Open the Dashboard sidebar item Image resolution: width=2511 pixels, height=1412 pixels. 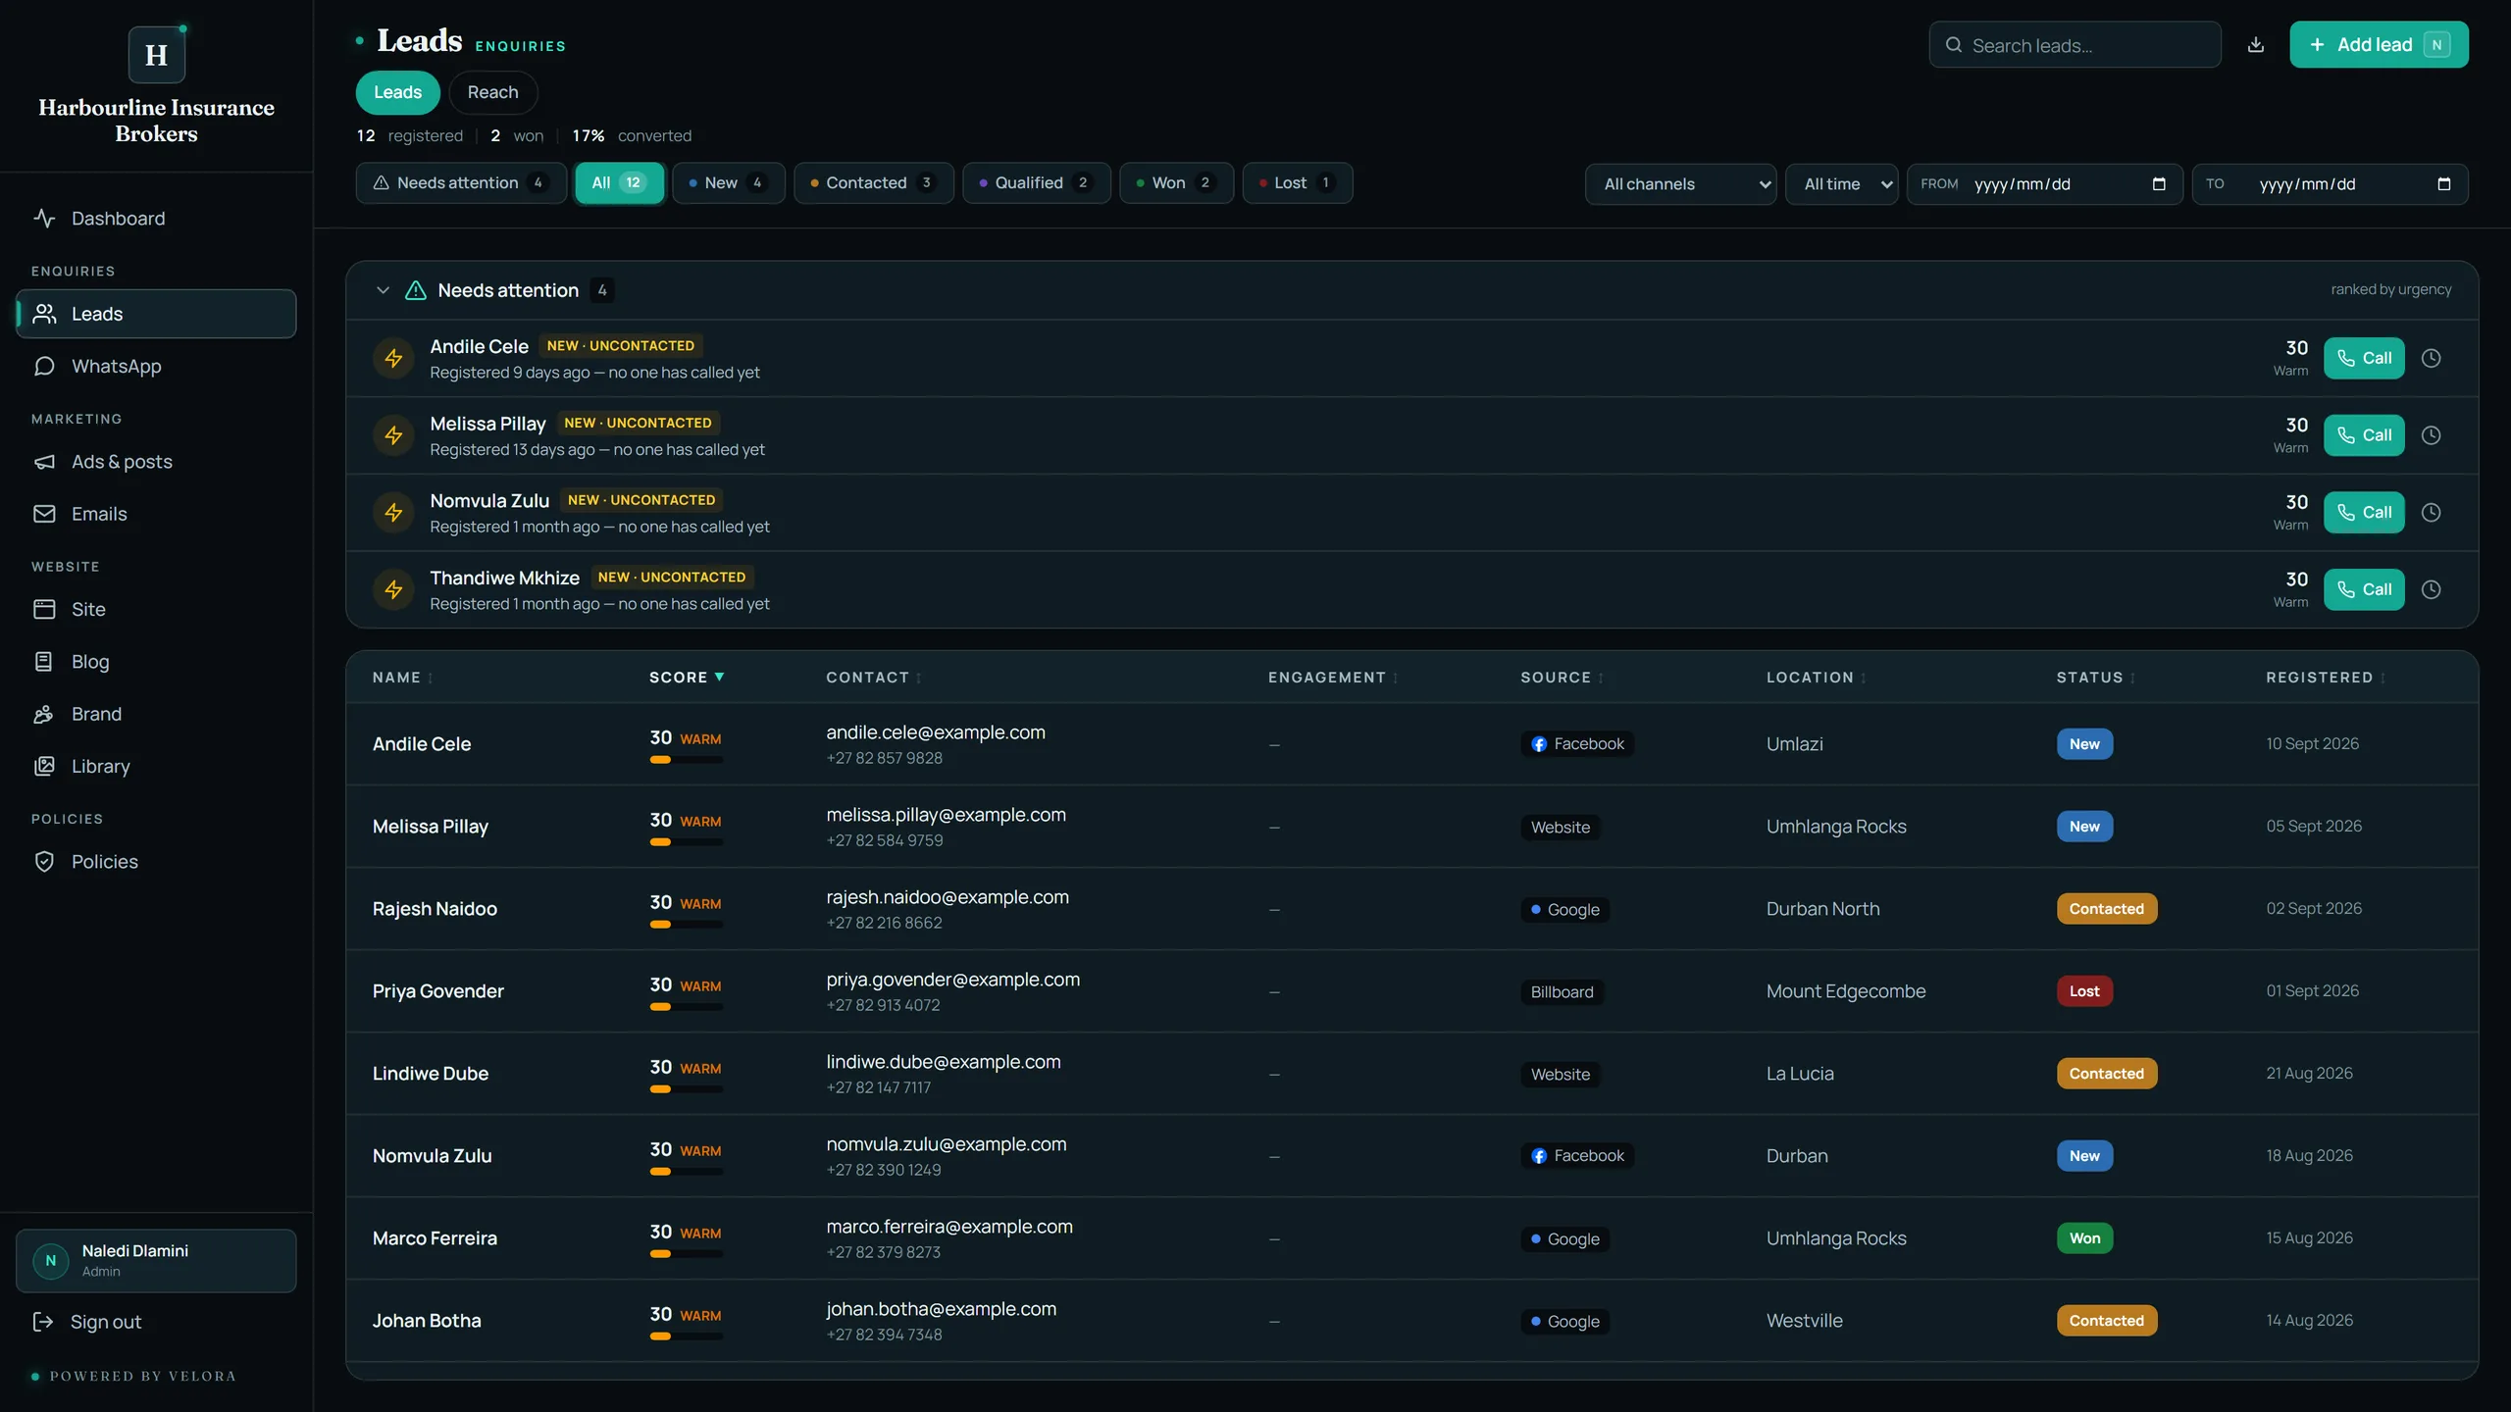pos(156,219)
